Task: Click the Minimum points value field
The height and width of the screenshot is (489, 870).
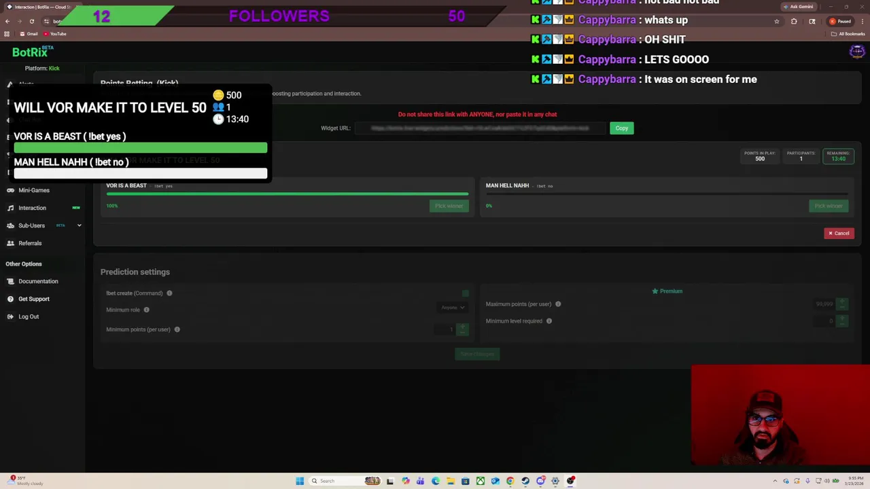Action: tap(445, 329)
